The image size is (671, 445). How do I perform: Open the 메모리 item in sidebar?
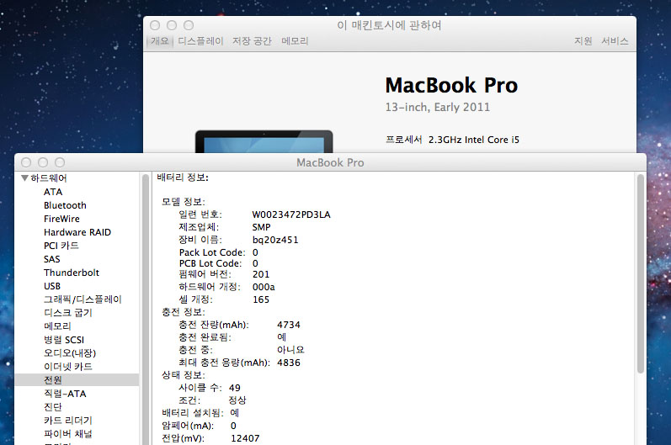point(57,326)
